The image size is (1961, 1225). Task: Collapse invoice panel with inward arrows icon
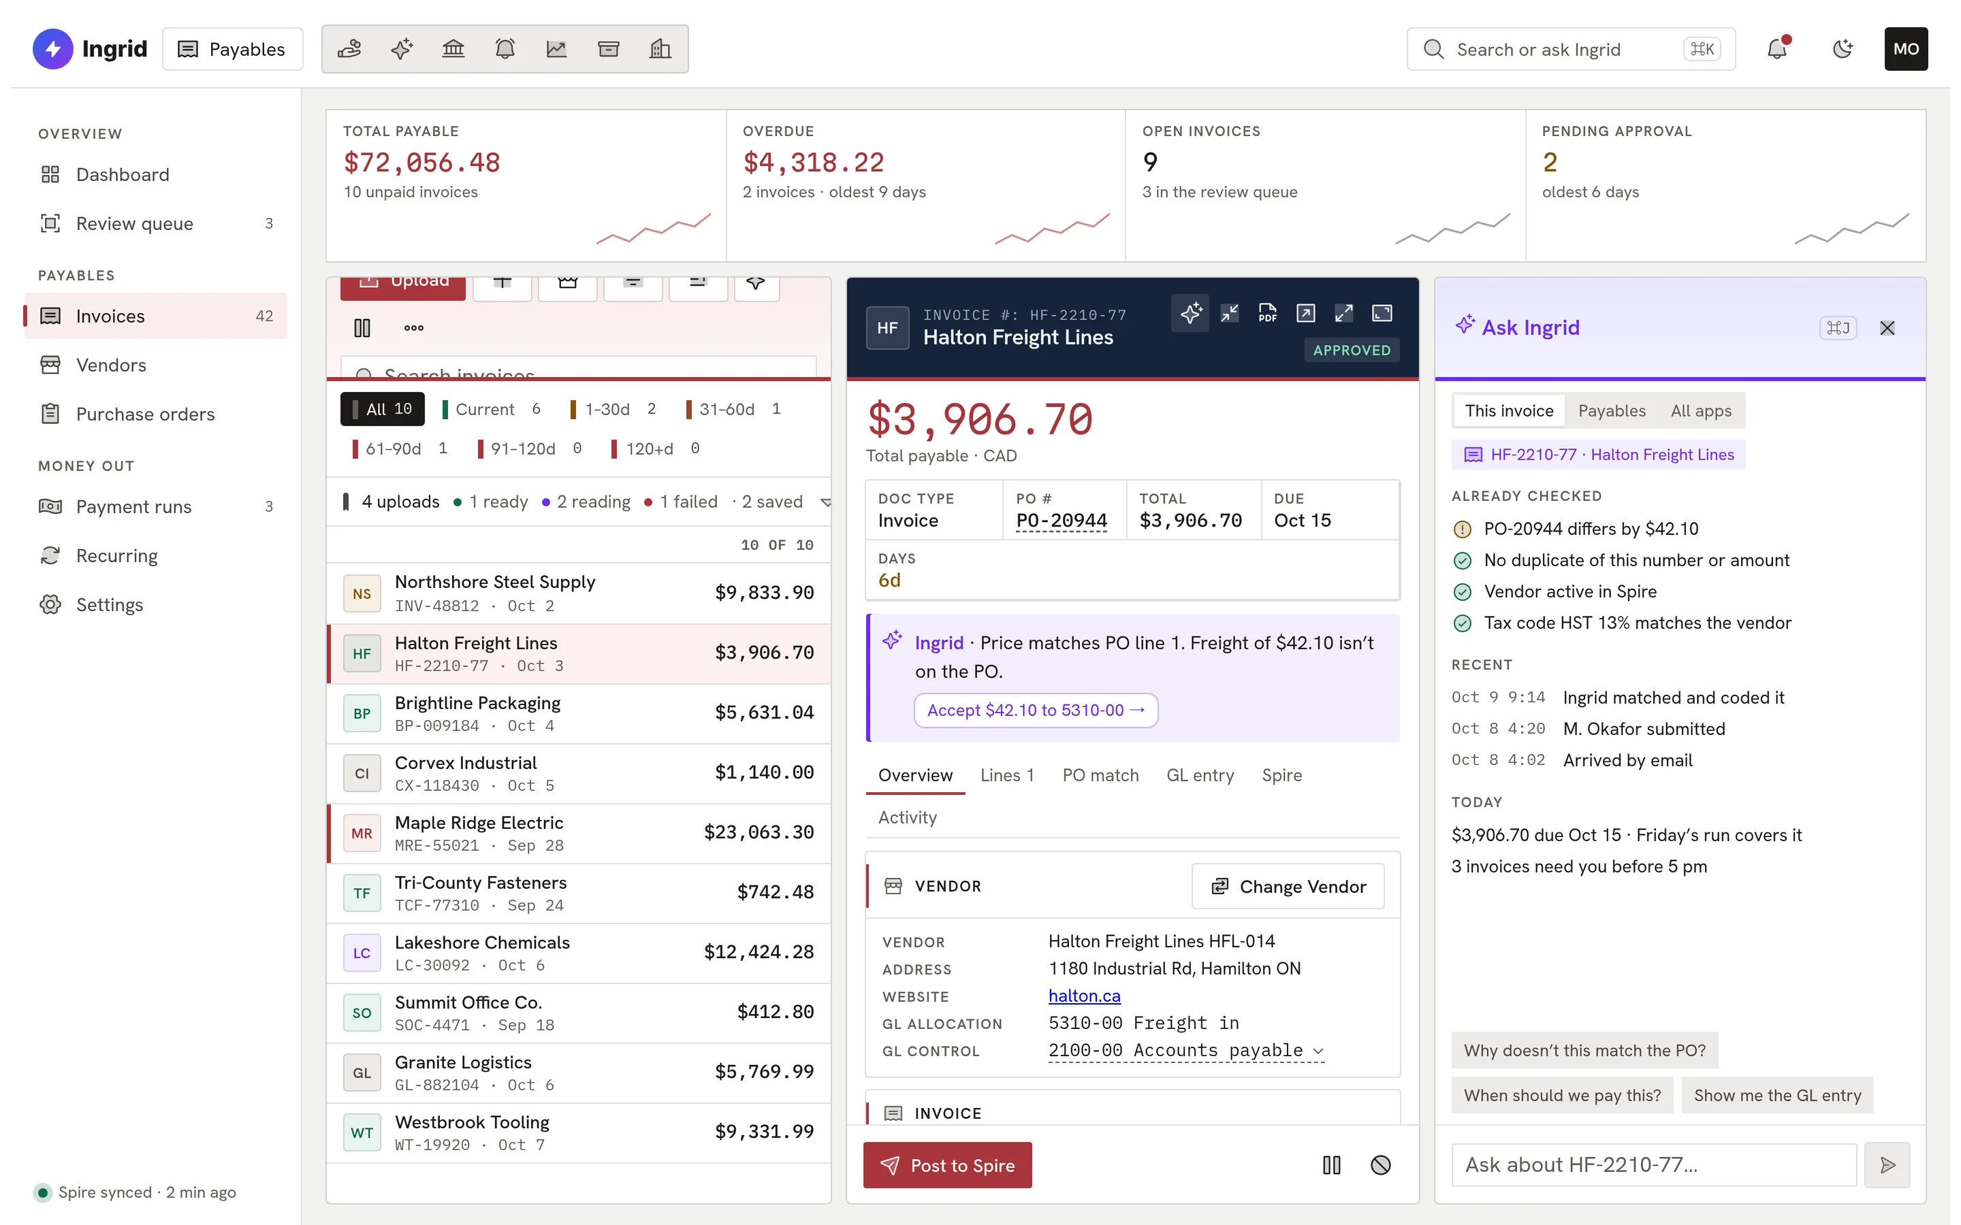coord(1229,313)
